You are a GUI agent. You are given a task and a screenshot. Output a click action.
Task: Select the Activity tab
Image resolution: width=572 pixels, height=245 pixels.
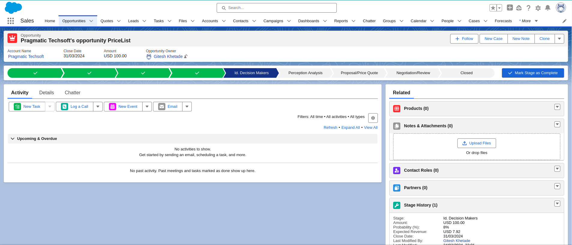(x=20, y=93)
